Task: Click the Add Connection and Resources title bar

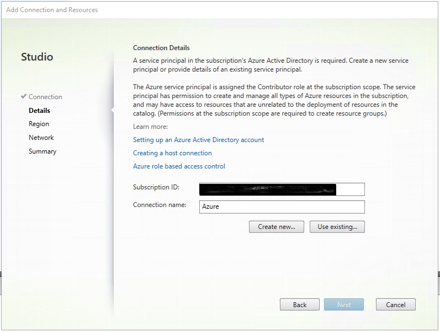Action: click(52, 10)
